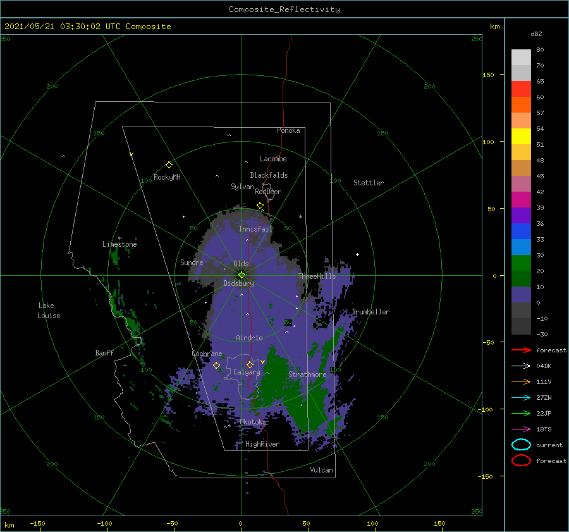
Task: Click the radar center marker at Olds
Action: 242,275
